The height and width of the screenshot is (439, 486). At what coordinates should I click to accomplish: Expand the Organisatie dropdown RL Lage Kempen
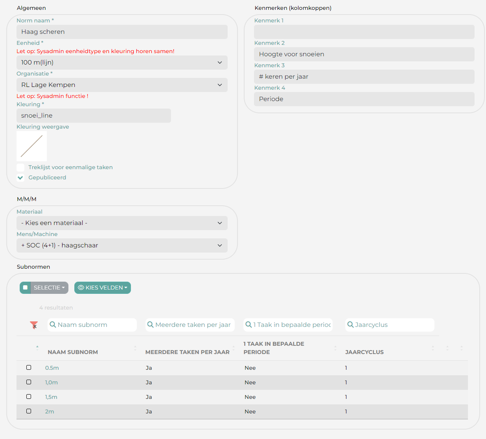[x=122, y=85]
